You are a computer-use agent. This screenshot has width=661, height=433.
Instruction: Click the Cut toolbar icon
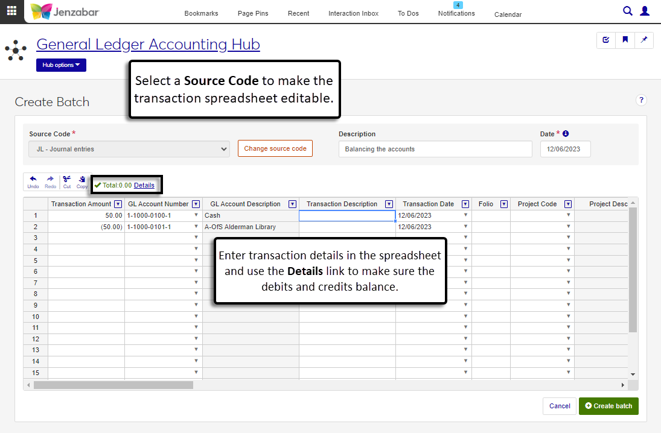tap(66, 182)
